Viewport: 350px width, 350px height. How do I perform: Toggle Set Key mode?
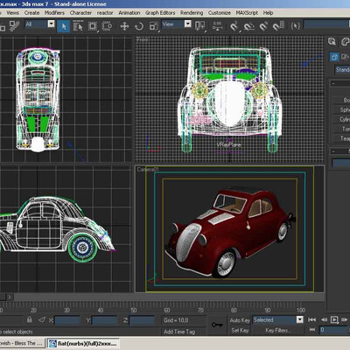point(240,331)
